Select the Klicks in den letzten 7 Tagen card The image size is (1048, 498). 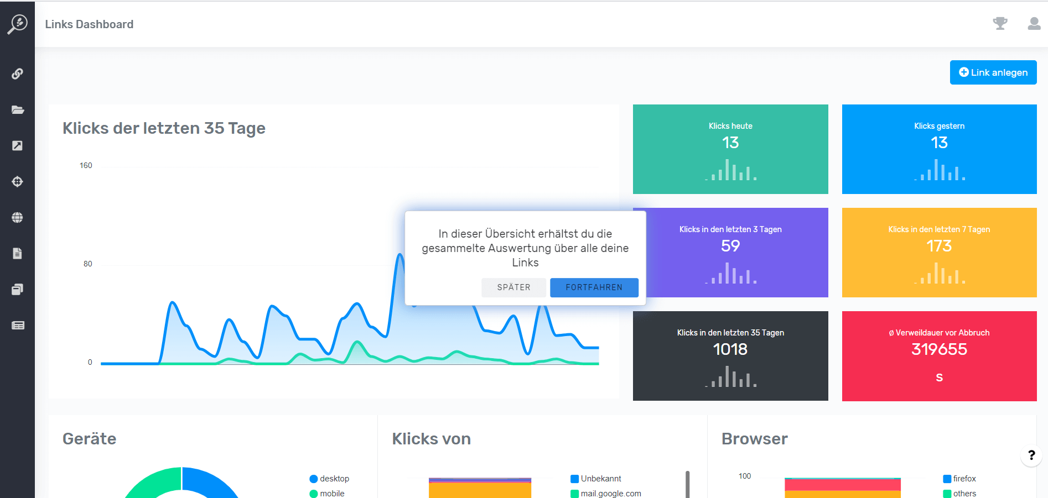(939, 253)
